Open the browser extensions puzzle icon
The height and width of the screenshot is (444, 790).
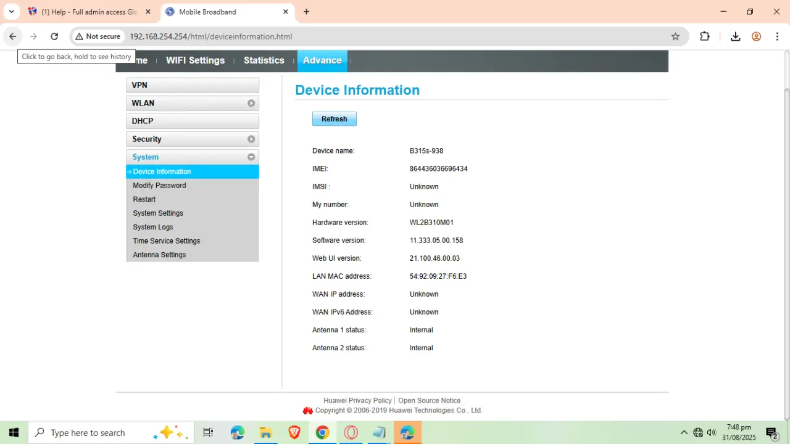point(705,36)
